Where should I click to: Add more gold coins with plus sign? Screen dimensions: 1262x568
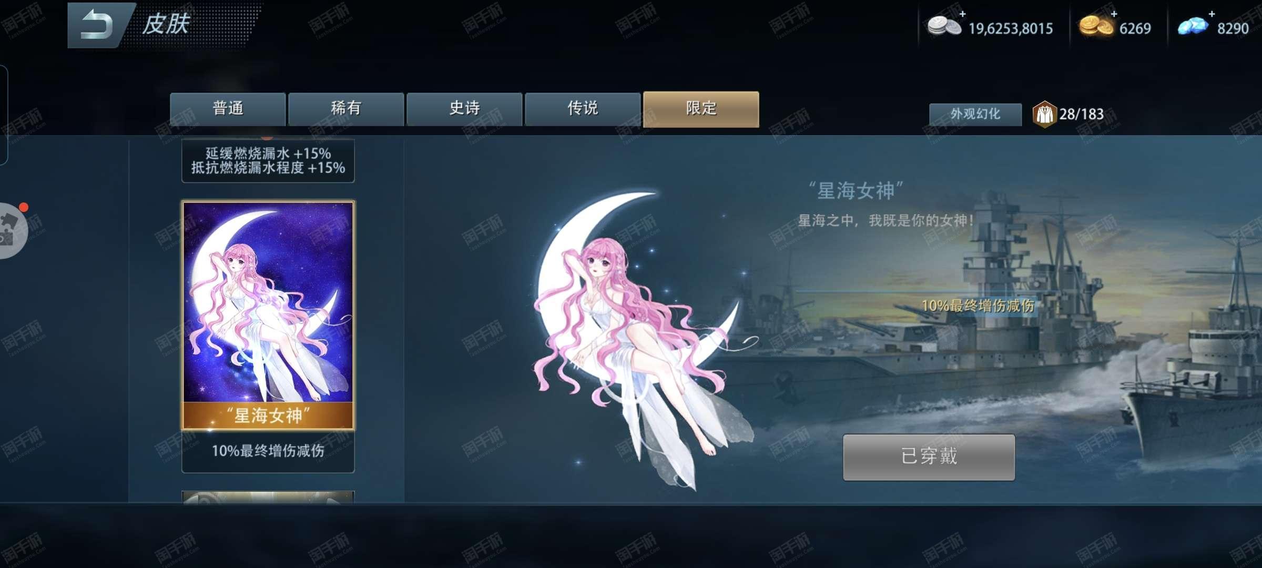(1114, 14)
